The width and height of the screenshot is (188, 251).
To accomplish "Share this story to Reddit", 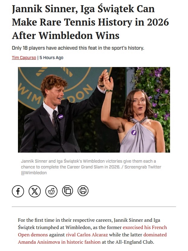I will coord(51,191).
